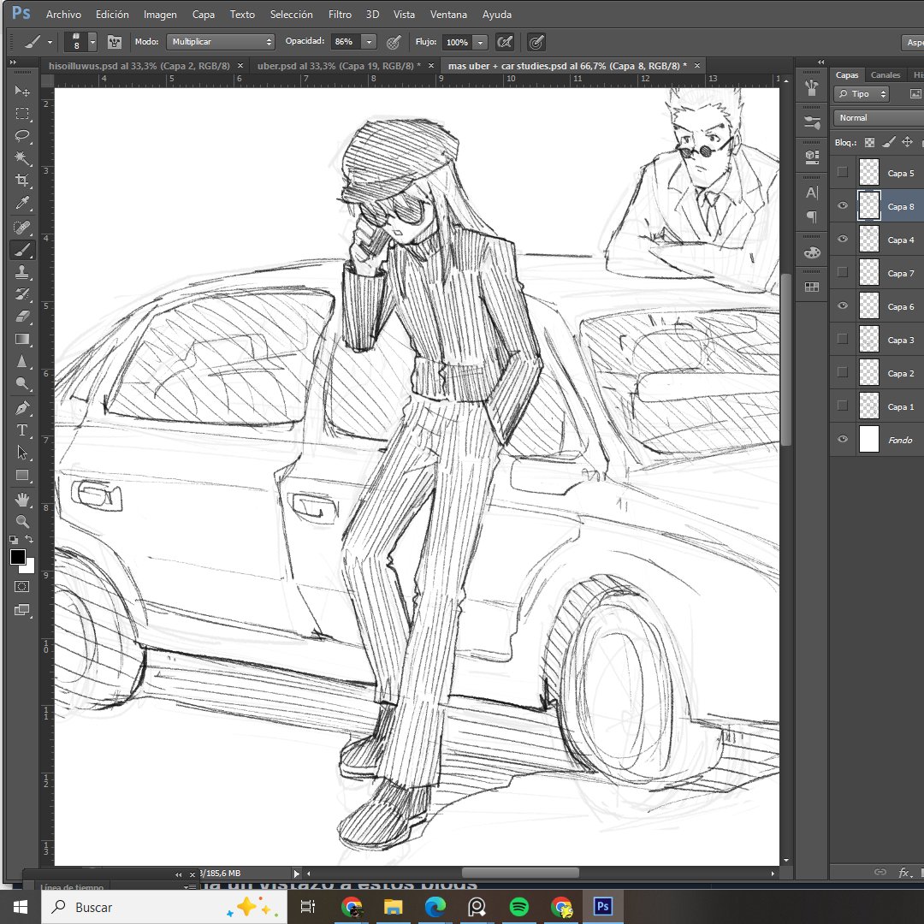Select the Magic Wand tool
Image resolution: width=924 pixels, height=924 pixels.
[21, 158]
